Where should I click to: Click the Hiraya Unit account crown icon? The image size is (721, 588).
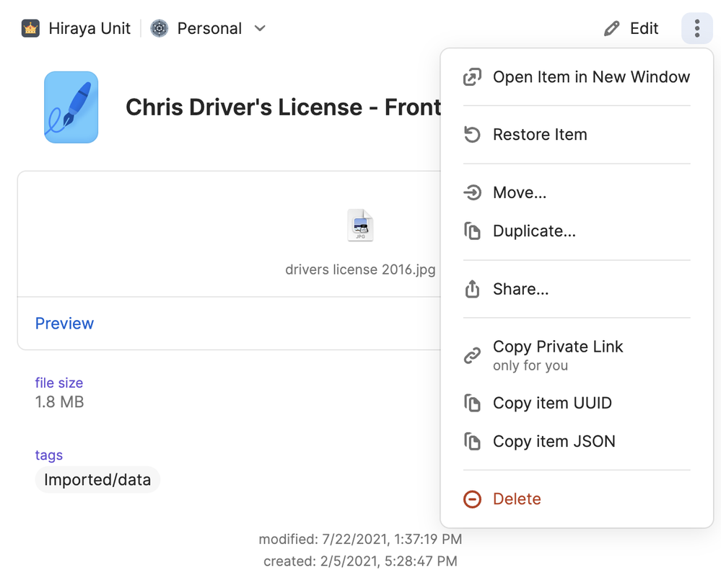coord(30,29)
